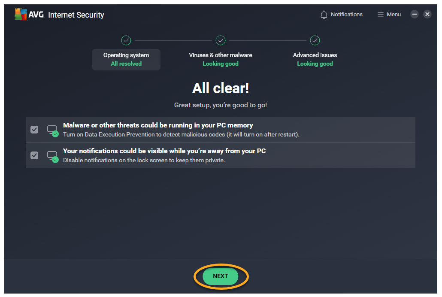Toggle the lock screen notifications checkbox
This screenshot has width=442, height=297.
pos(34,155)
